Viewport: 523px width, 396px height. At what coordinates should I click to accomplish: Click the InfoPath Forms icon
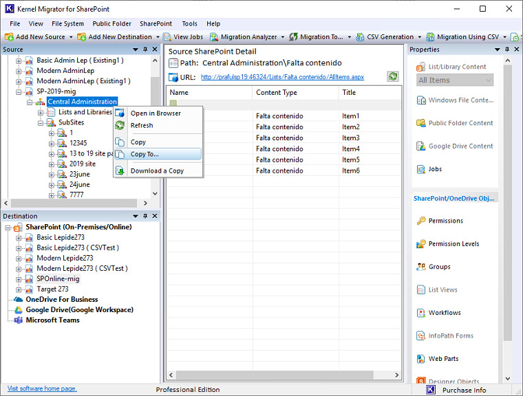coord(421,335)
